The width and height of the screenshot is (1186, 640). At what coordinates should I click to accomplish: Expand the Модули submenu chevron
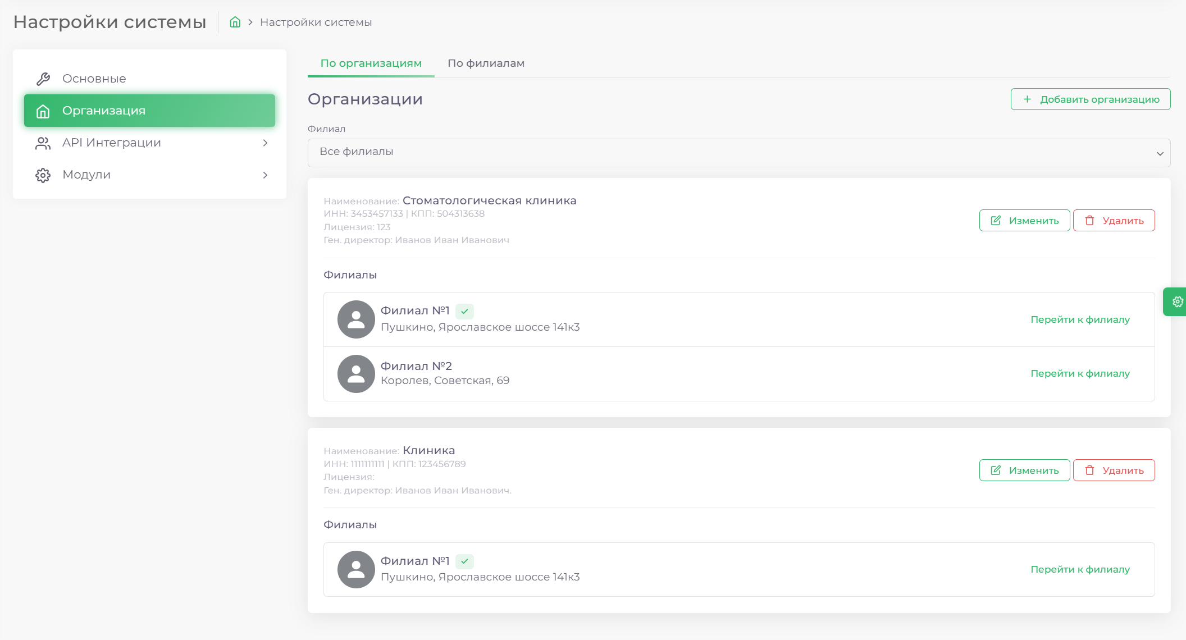pyautogui.click(x=265, y=175)
